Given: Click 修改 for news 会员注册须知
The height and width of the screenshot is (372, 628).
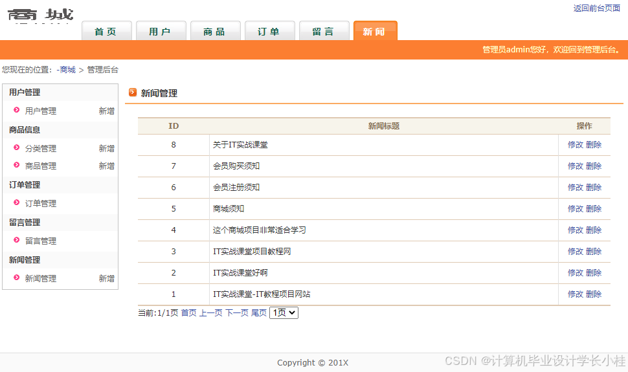Looking at the screenshot, I should 576,188.
